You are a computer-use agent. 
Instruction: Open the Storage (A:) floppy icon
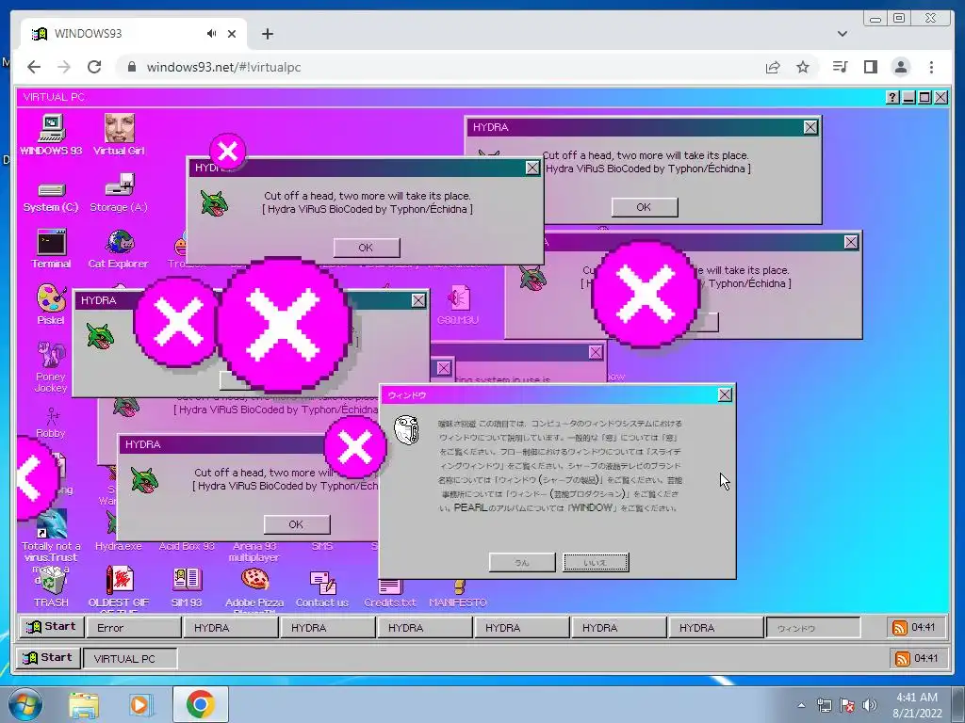pos(119,194)
